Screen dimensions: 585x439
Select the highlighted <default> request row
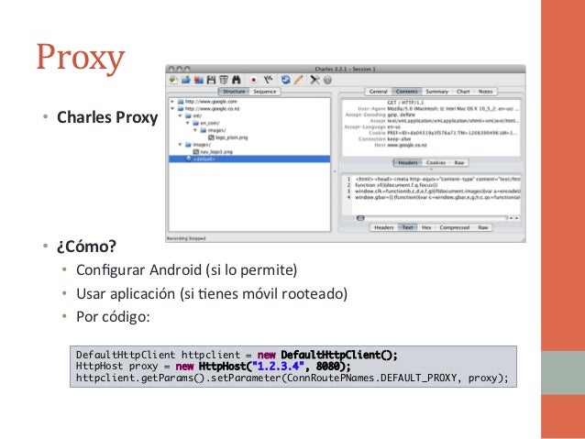[249, 159]
